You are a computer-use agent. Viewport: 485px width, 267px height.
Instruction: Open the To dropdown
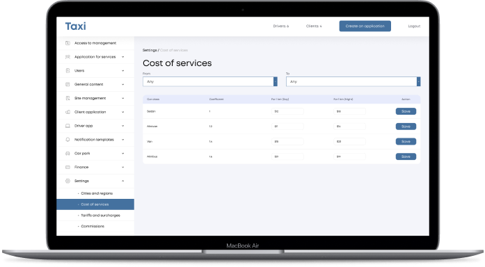353,81
